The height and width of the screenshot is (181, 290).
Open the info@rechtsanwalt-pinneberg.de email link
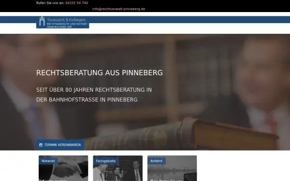tap(118, 9)
